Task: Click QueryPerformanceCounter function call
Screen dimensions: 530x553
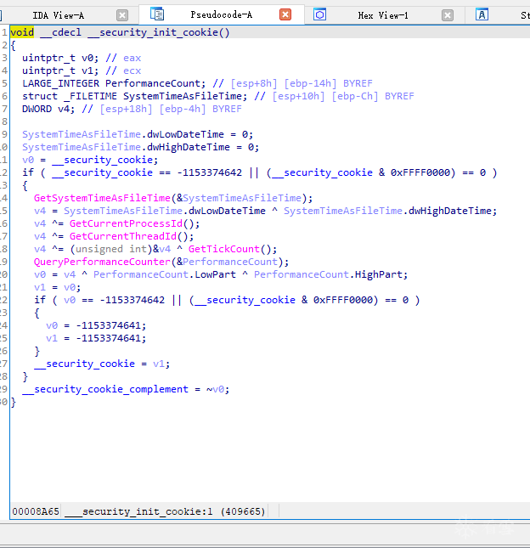Action: click(102, 262)
